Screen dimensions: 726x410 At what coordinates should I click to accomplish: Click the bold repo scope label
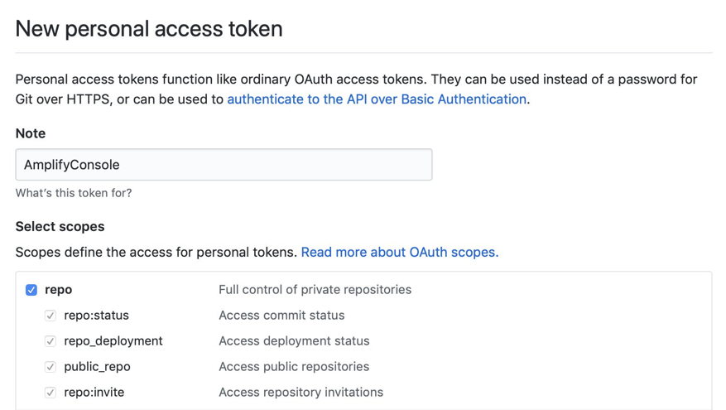(58, 290)
